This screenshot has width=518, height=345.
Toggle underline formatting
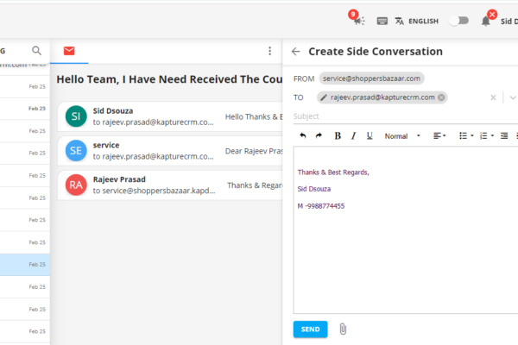pyautogui.click(x=370, y=135)
